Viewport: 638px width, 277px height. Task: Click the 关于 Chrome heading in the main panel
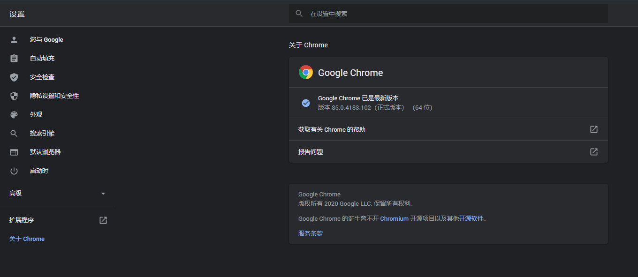[x=308, y=45]
